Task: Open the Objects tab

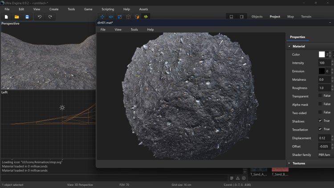Action: pyautogui.click(x=257, y=16)
